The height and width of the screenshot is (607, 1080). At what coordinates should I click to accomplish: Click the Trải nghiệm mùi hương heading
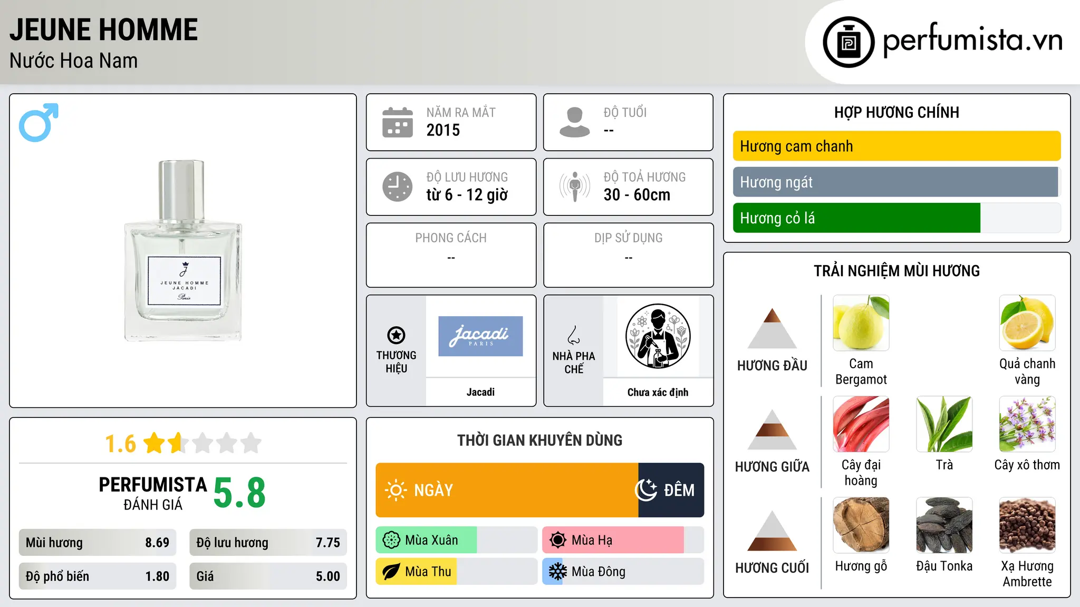tap(896, 271)
